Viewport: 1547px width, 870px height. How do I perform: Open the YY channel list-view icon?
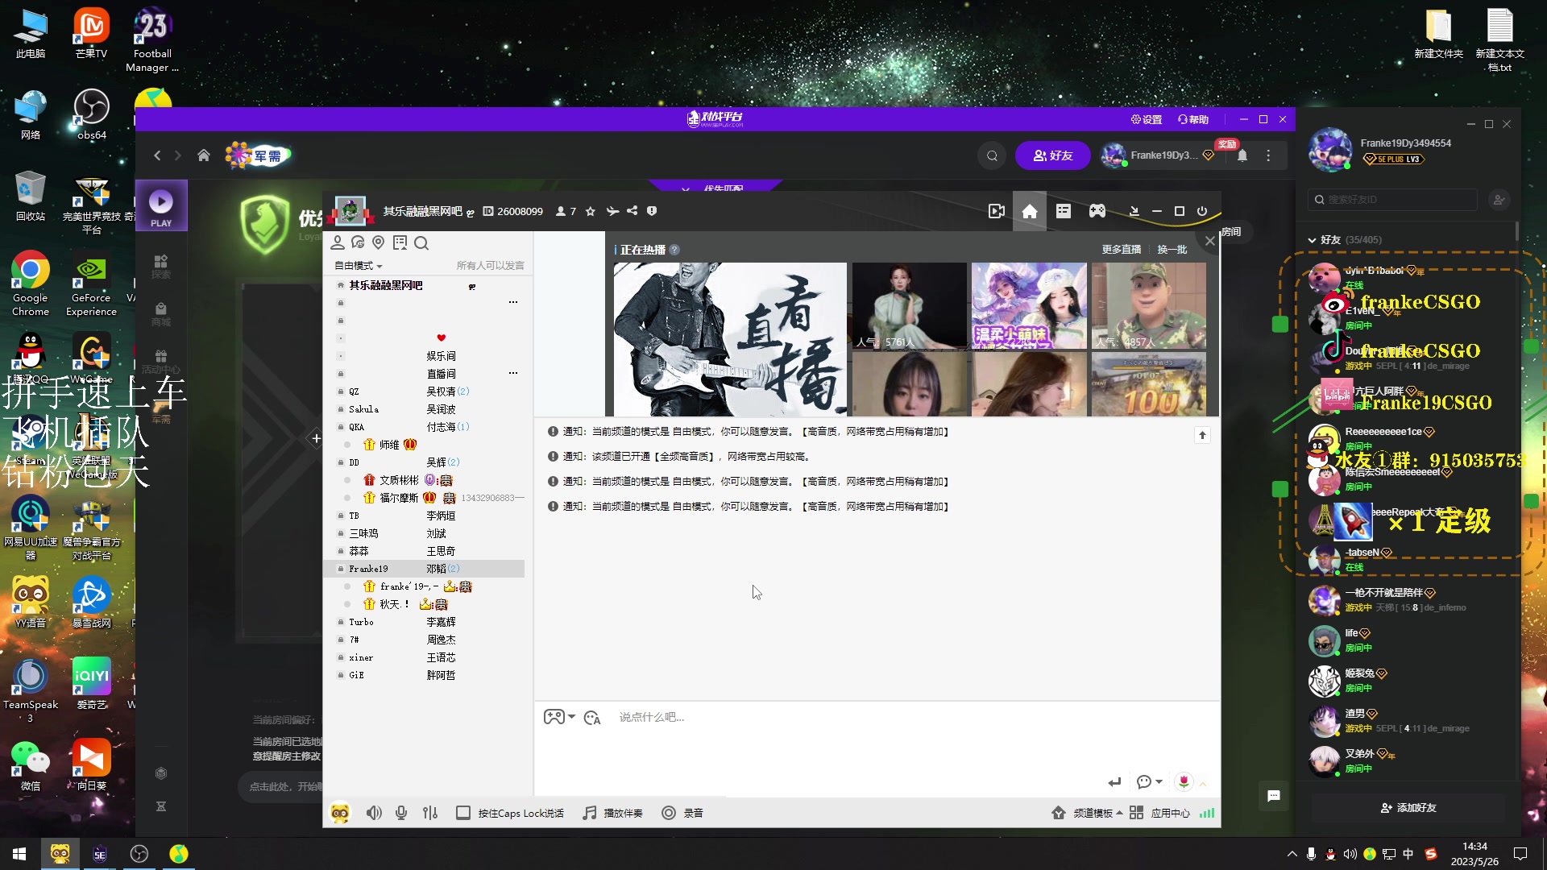click(x=1064, y=211)
